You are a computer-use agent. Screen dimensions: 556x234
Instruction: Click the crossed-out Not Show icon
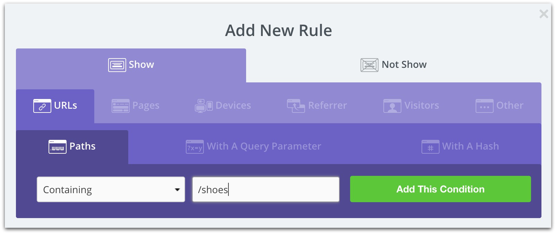[369, 65]
